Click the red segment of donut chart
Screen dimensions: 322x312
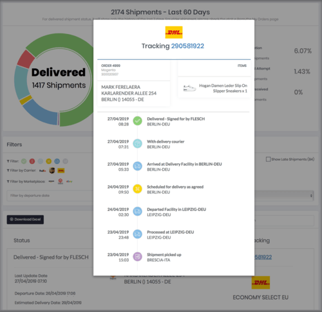click(26, 59)
